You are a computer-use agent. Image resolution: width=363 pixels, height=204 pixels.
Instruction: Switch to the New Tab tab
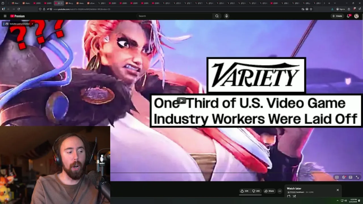(x=15, y=3)
